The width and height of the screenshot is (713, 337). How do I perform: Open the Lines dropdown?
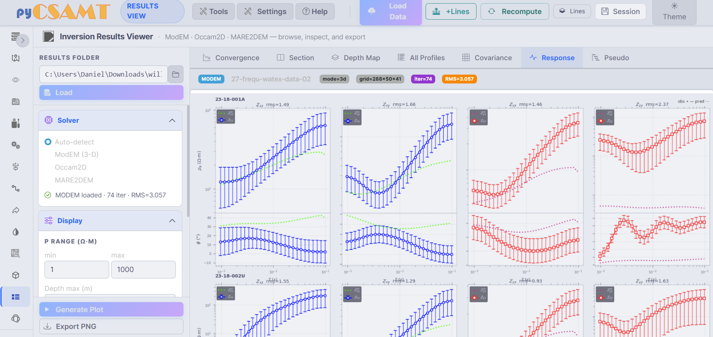pos(572,11)
